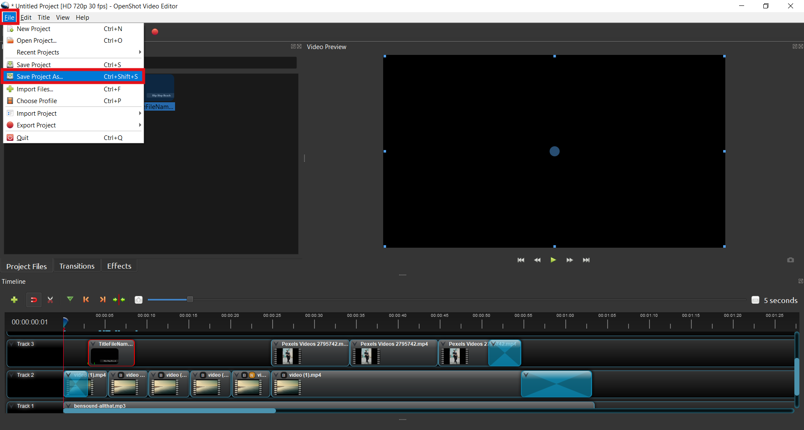Expand the Recent Projects submenu arrow
The image size is (804, 430).
click(x=140, y=52)
